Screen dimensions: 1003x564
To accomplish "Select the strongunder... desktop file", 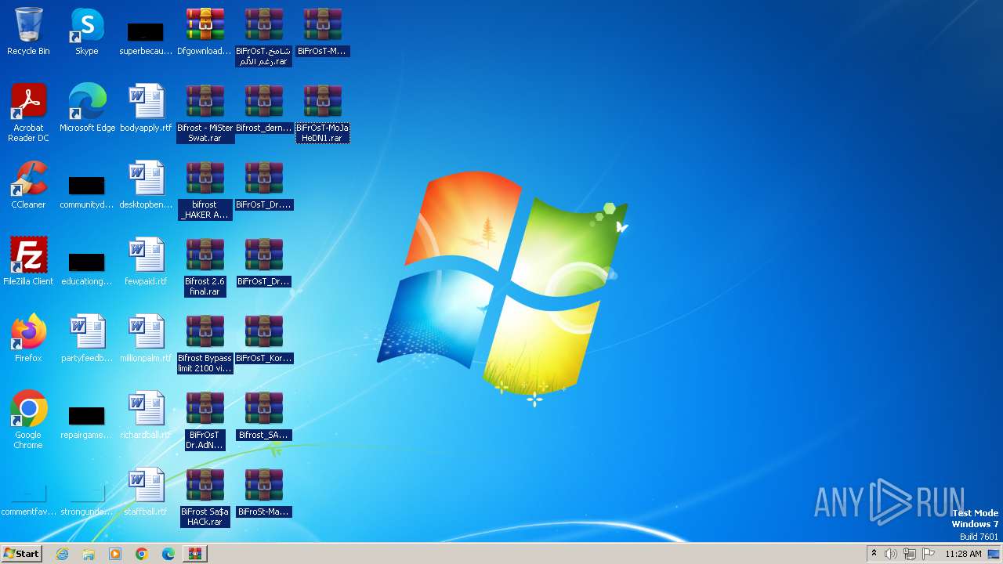I will [87, 501].
